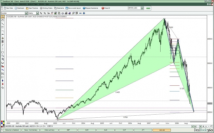The width and height of the screenshot is (214, 133).
Task: Open the Analytic Pages menu
Action: click(33, 4)
